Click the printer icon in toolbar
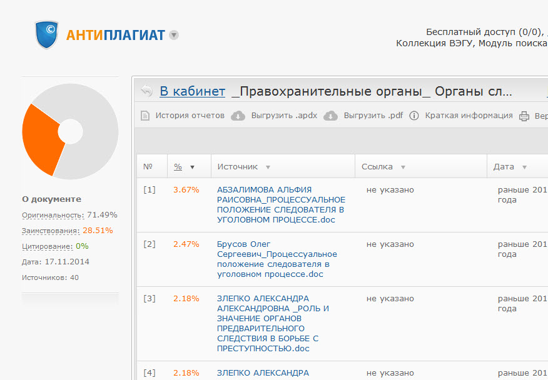Screen dimensions: 548x380 [524, 116]
